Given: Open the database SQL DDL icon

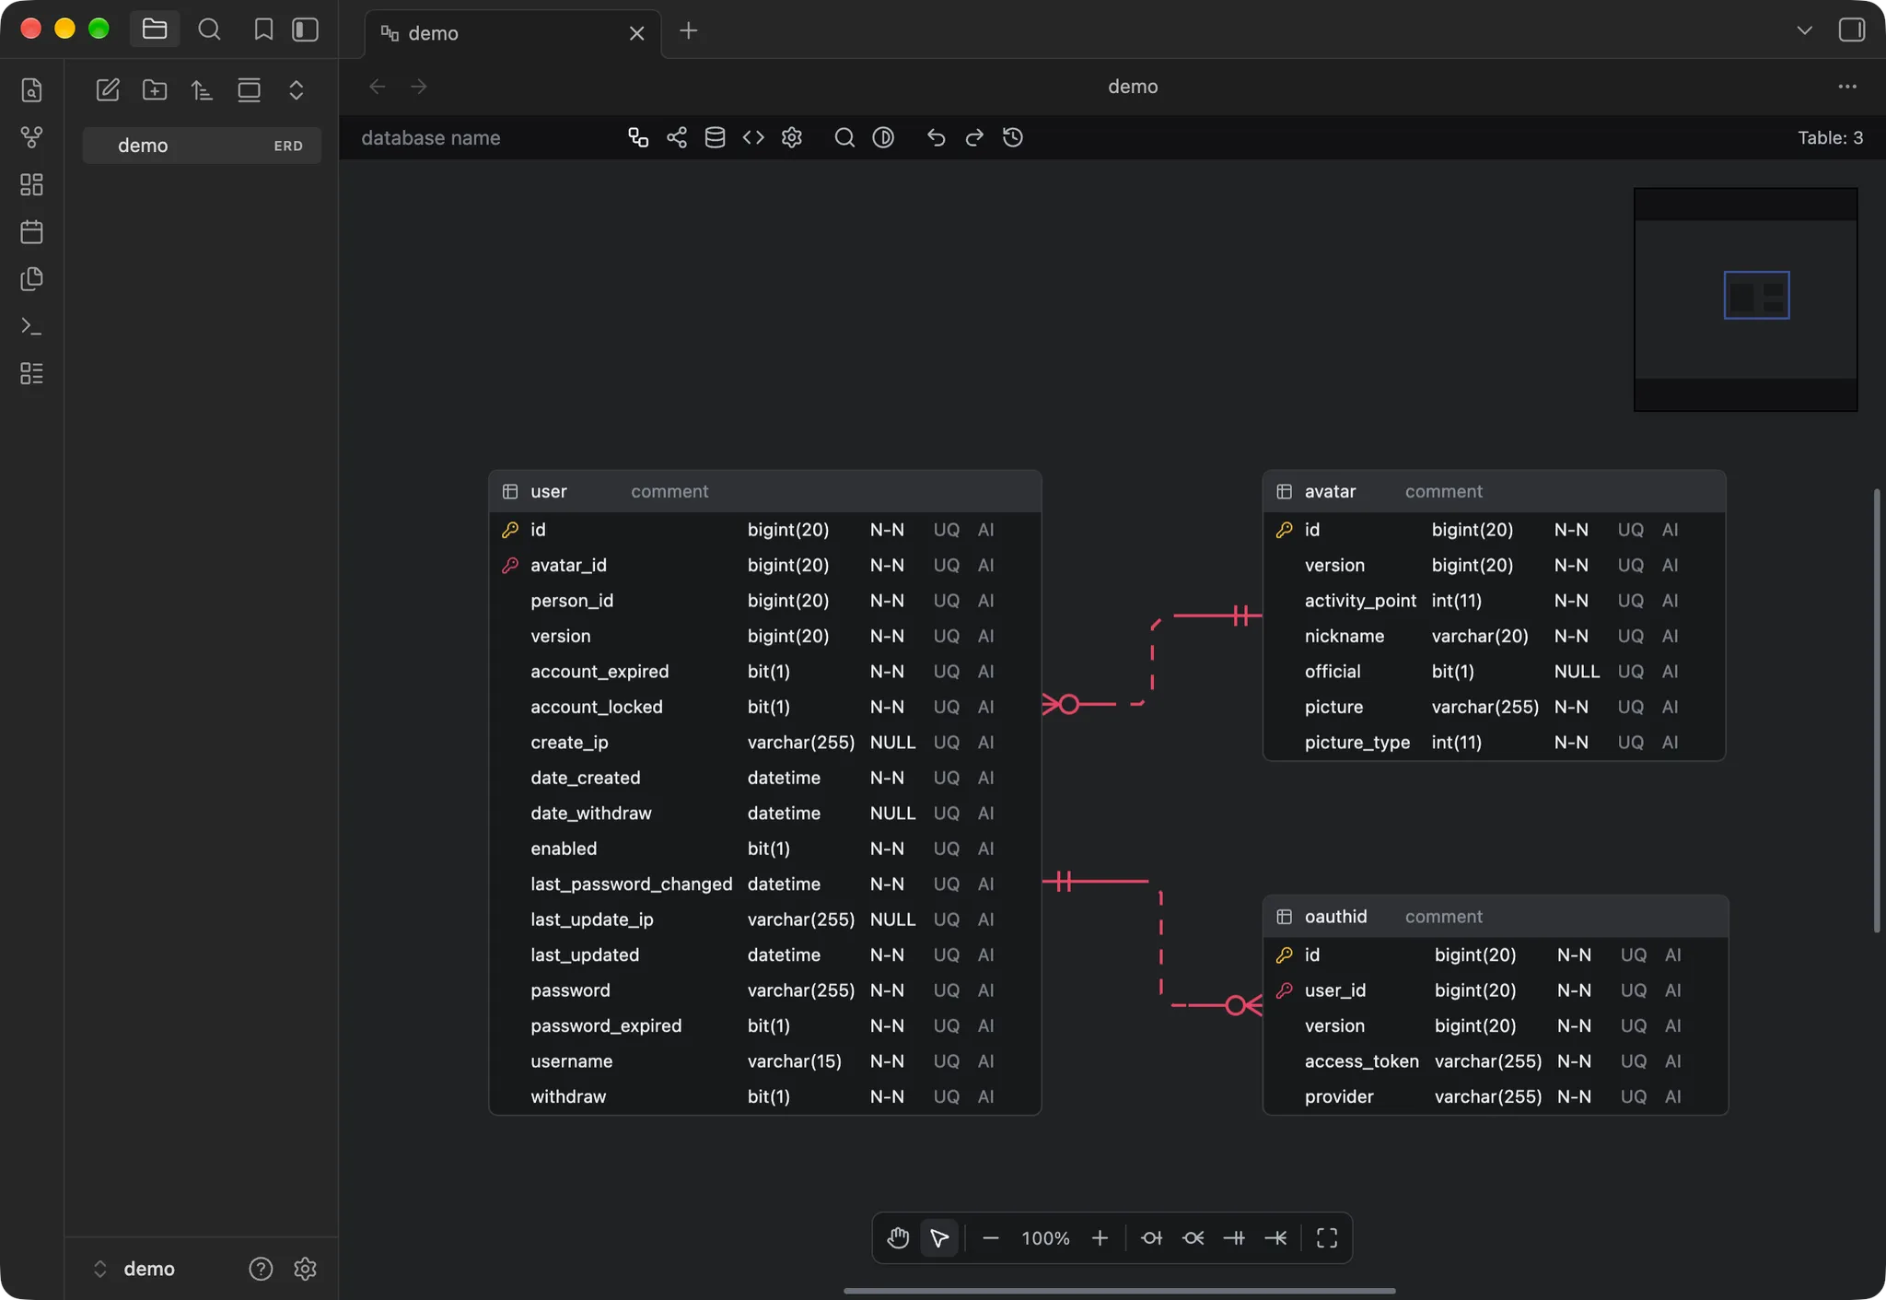Looking at the screenshot, I should coord(715,137).
